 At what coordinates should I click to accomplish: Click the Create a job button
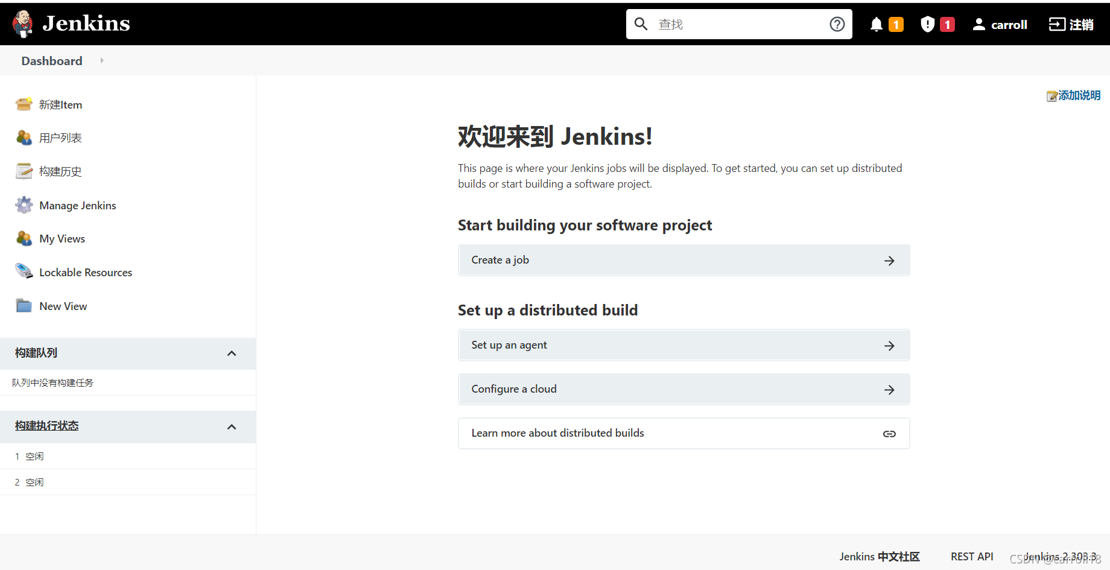pyautogui.click(x=684, y=260)
